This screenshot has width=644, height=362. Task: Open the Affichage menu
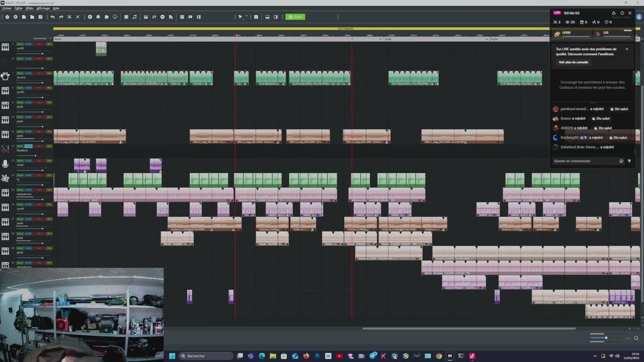(x=43, y=8)
